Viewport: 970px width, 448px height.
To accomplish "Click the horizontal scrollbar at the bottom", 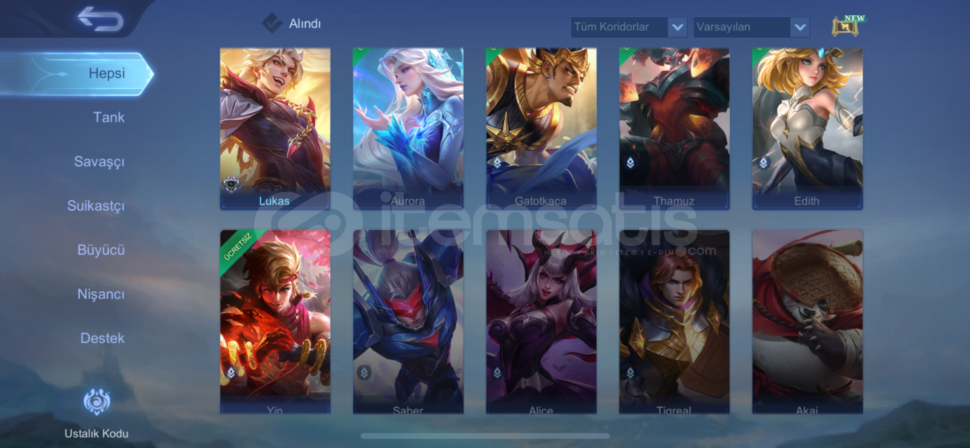I will [485, 436].
